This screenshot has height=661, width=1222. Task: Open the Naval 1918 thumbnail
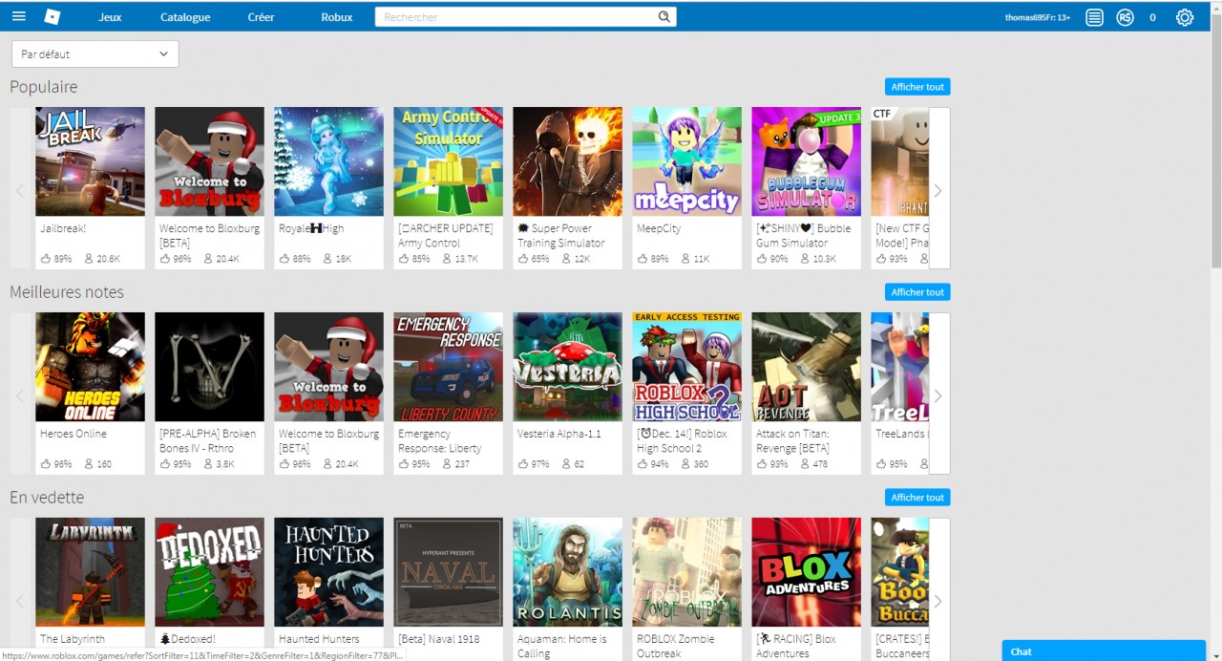[448, 572]
